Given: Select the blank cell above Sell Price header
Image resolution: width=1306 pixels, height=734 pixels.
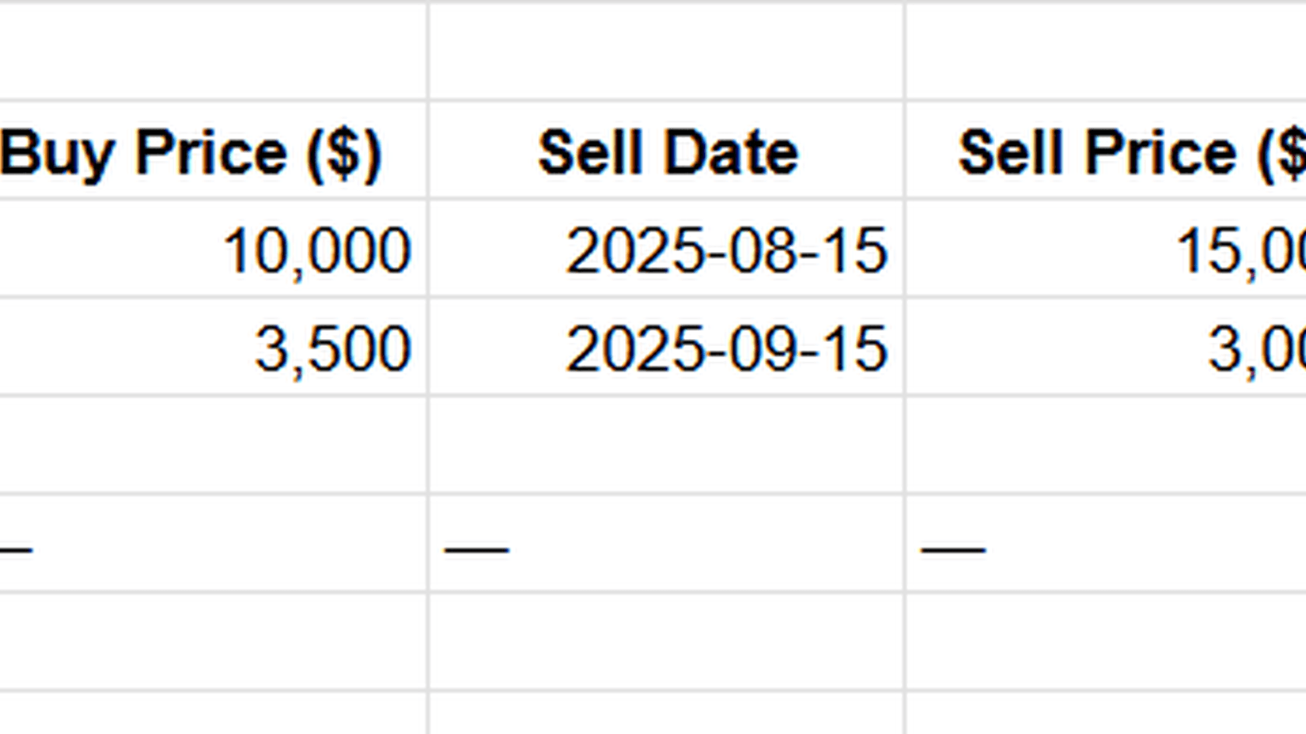Looking at the screenshot, I should click(x=1106, y=51).
